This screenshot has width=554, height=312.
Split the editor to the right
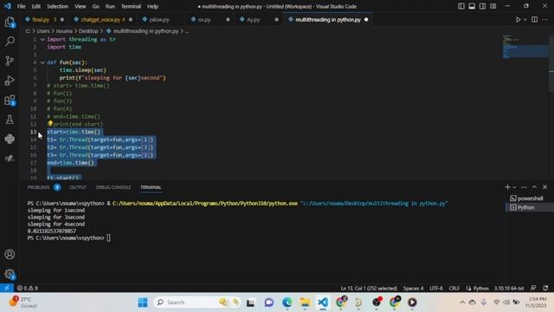pyautogui.click(x=534, y=20)
